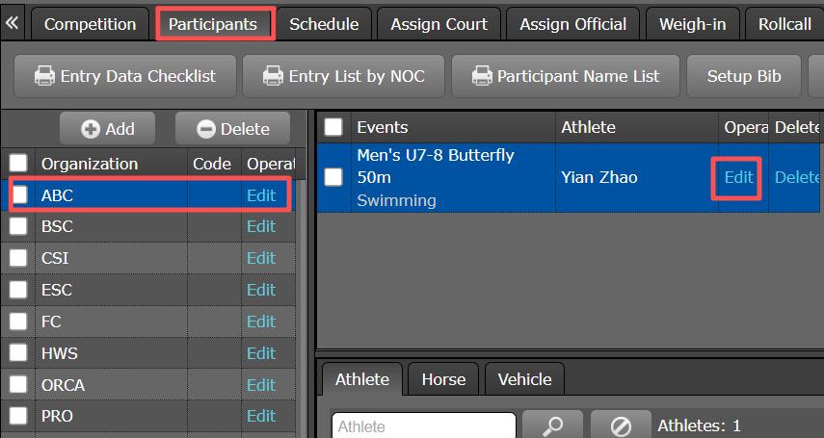Image resolution: width=824 pixels, height=438 pixels.
Task: Select the Men's U7-8 Butterfly event checkbox
Action: click(333, 177)
